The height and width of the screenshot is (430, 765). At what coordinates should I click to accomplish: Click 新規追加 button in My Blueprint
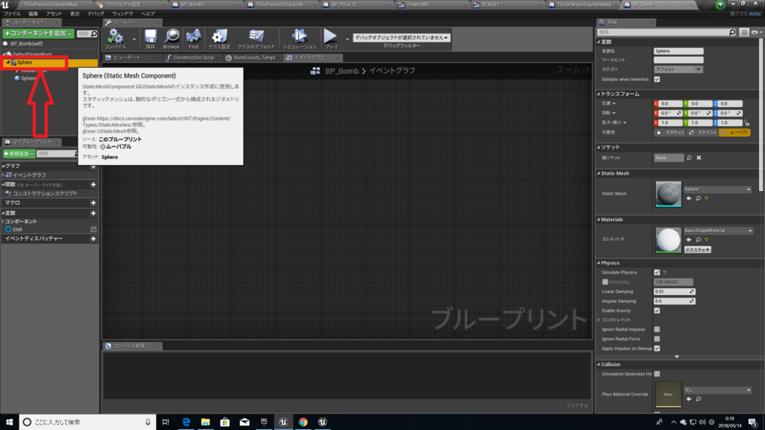[19, 154]
